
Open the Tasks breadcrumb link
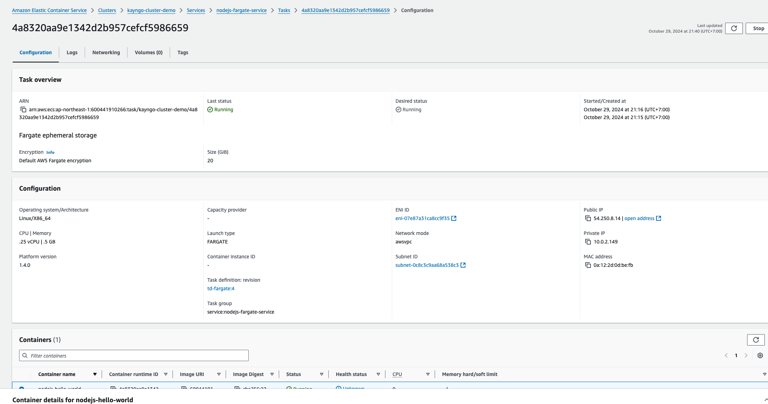point(284,10)
